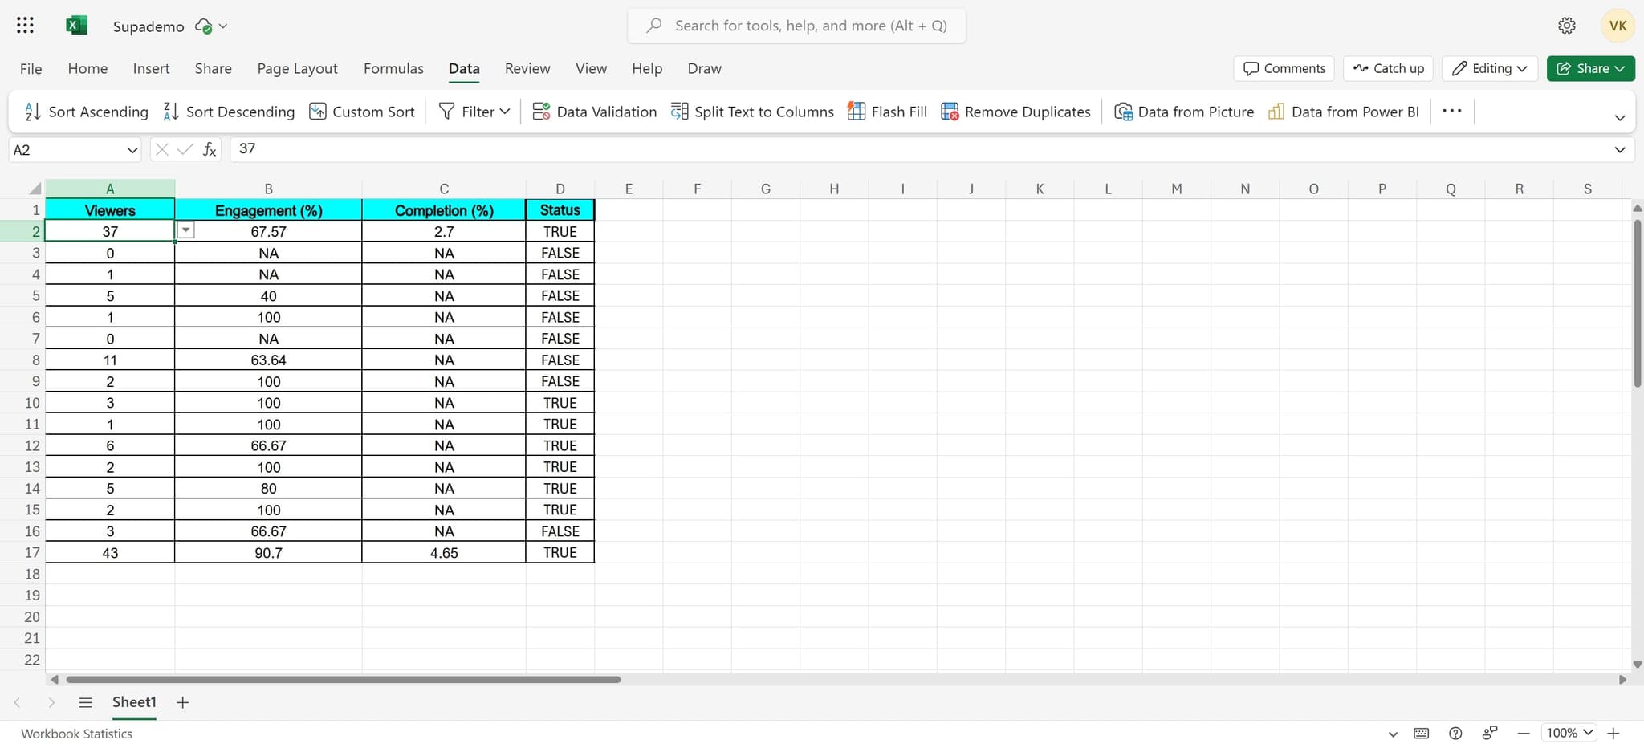This screenshot has width=1644, height=744.
Task: Open the Custom Sort tool
Action: [x=362, y=111]
